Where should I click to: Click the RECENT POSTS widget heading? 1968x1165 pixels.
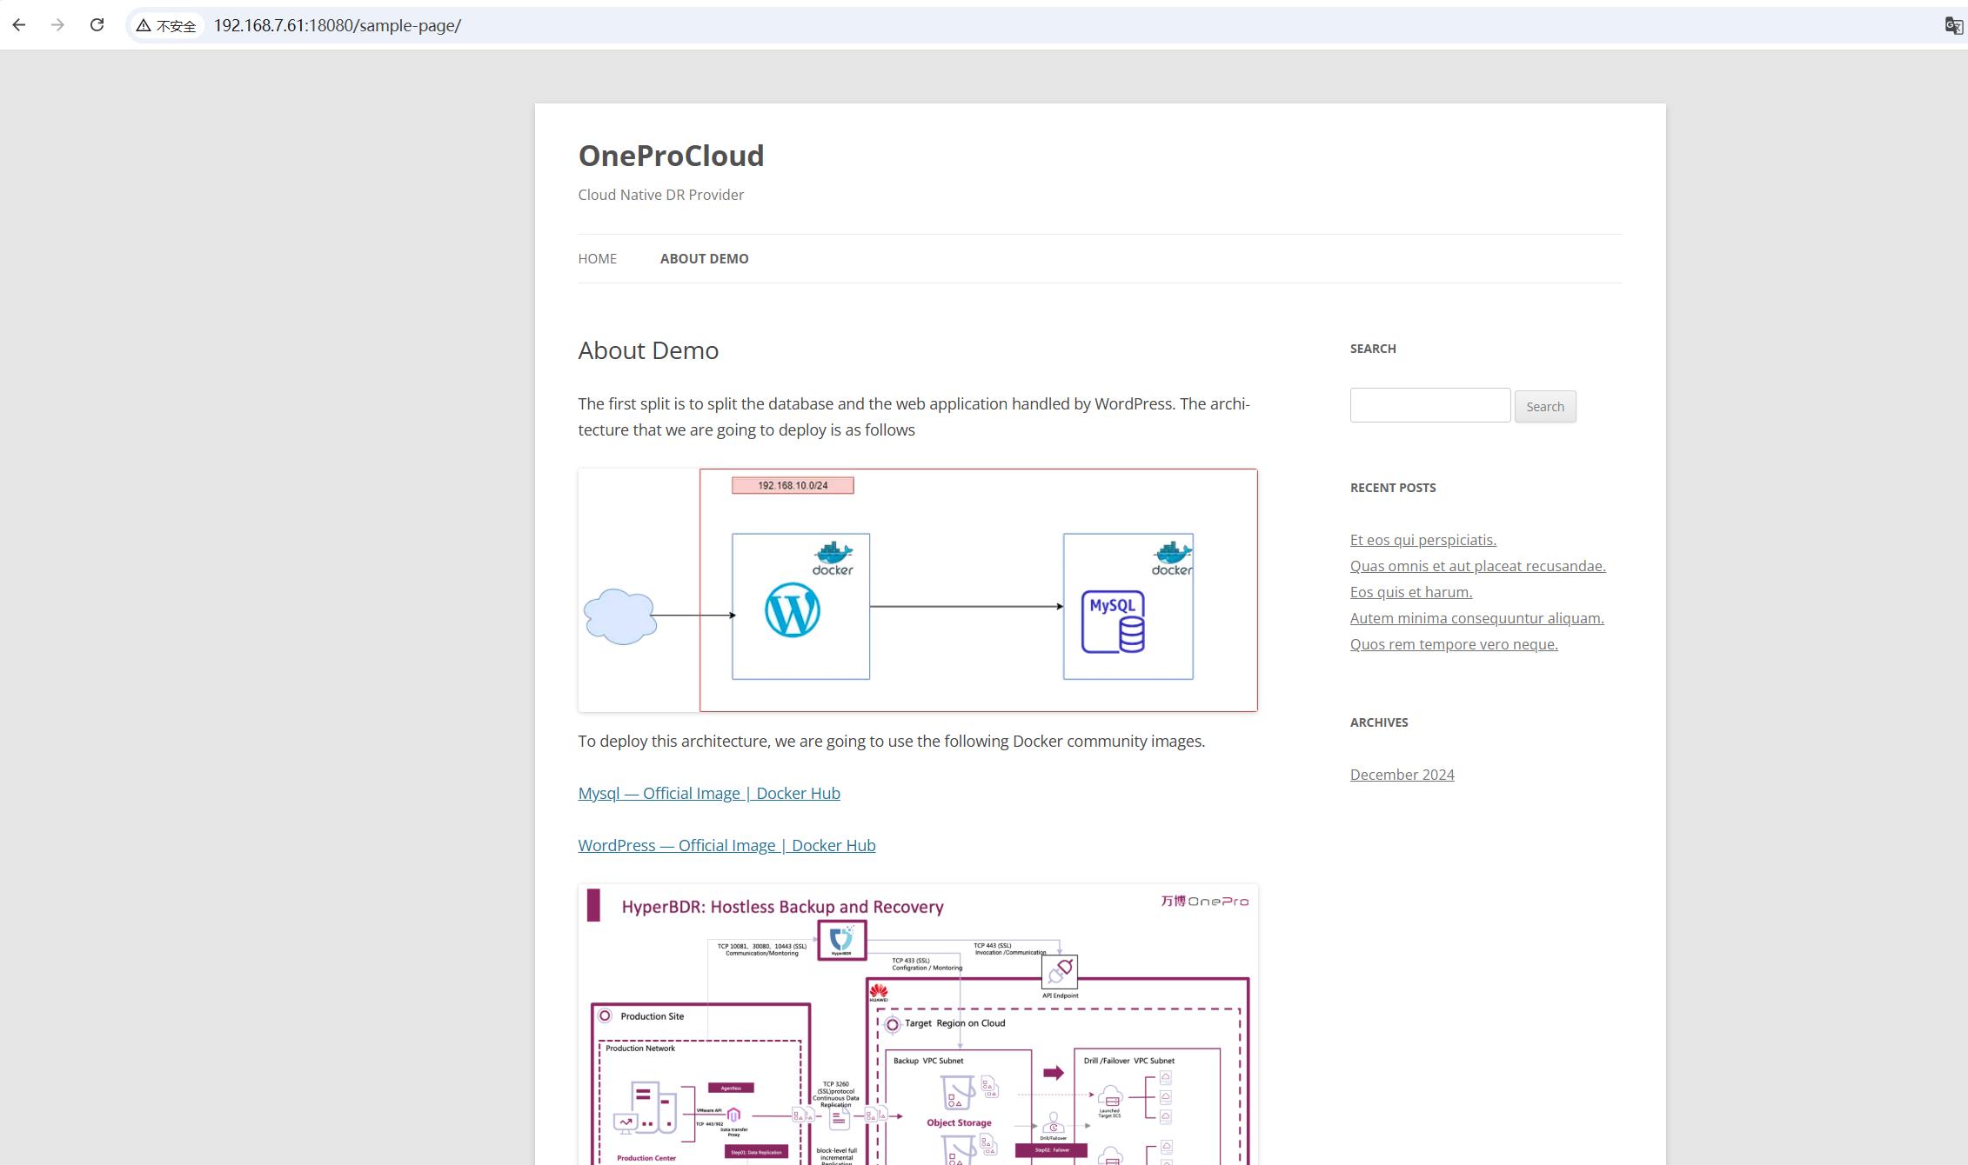point(1393,488)
